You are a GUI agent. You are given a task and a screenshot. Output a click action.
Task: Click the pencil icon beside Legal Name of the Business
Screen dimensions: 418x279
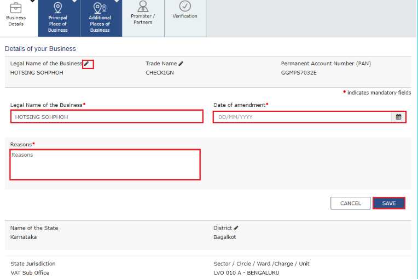click(87, 64)
